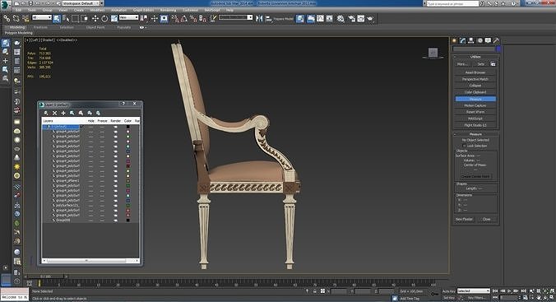Toggle Render for the polySurface121 row

pos(115,205)
